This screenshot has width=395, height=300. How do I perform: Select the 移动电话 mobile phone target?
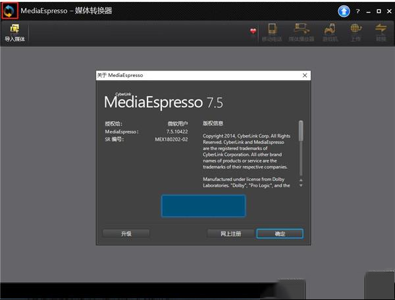[x=272, y=32]
